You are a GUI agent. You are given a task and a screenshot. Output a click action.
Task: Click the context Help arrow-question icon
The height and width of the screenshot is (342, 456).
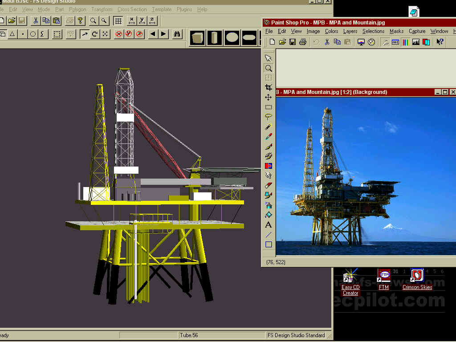(440, 42)
